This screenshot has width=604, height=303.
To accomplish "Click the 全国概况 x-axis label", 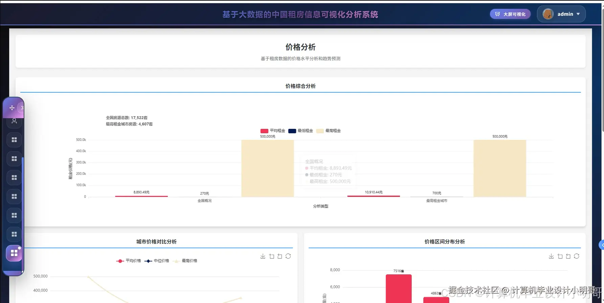I will (x=205, y=201).
